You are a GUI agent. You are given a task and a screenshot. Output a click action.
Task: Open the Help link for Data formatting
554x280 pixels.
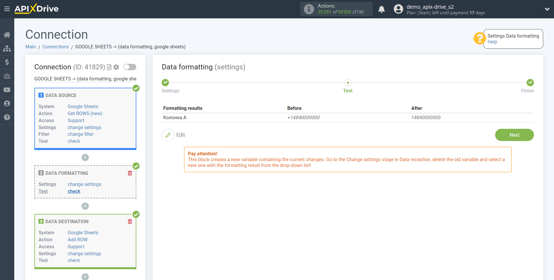[492, 42]
